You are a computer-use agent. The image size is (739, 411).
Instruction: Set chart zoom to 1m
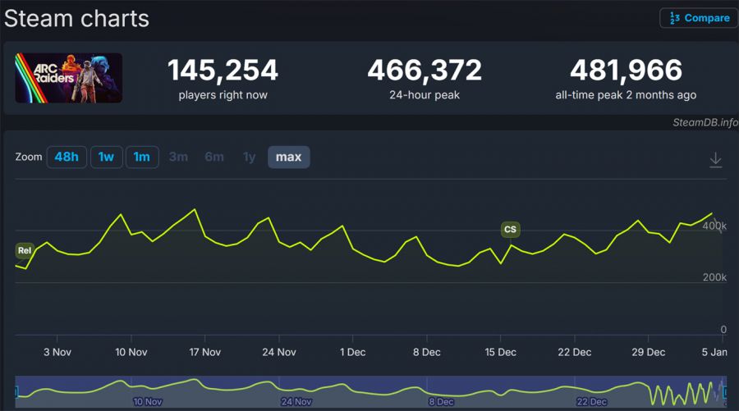click(142, 157)
